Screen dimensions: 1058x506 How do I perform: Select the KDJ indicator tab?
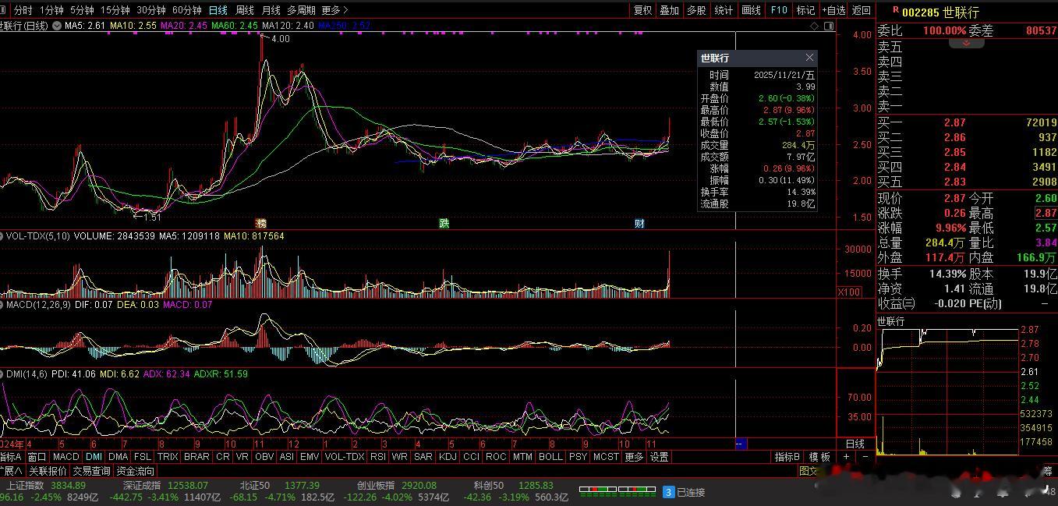448,457
